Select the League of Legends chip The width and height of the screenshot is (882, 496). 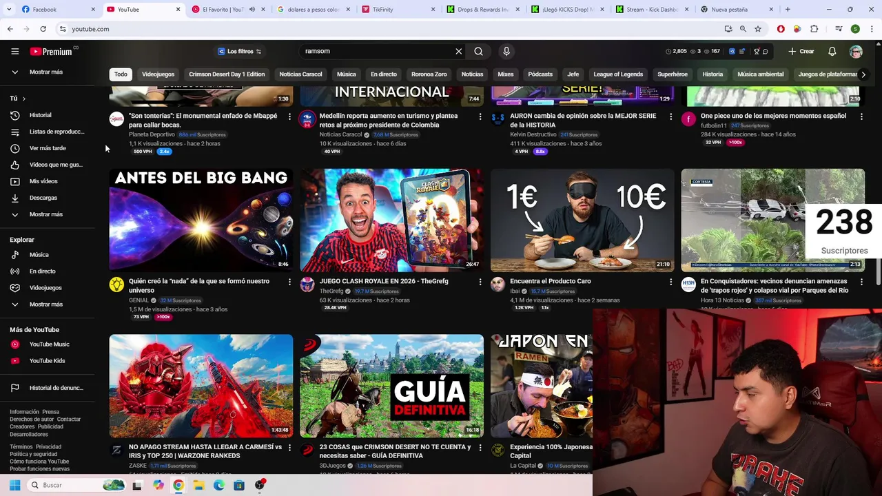tap(618, 74)
